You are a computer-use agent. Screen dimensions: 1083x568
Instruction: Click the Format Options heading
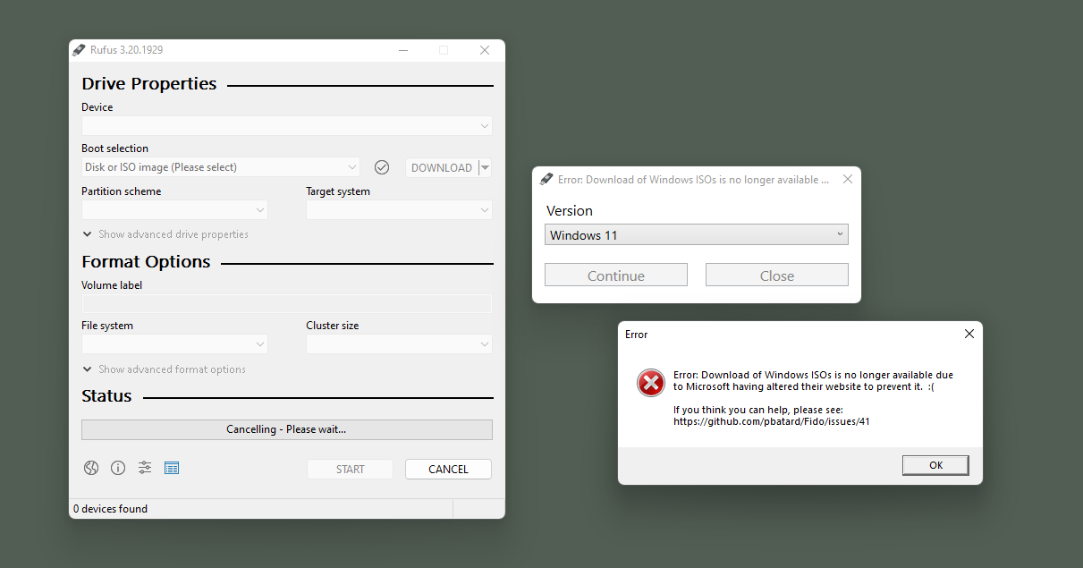(146, 262)
